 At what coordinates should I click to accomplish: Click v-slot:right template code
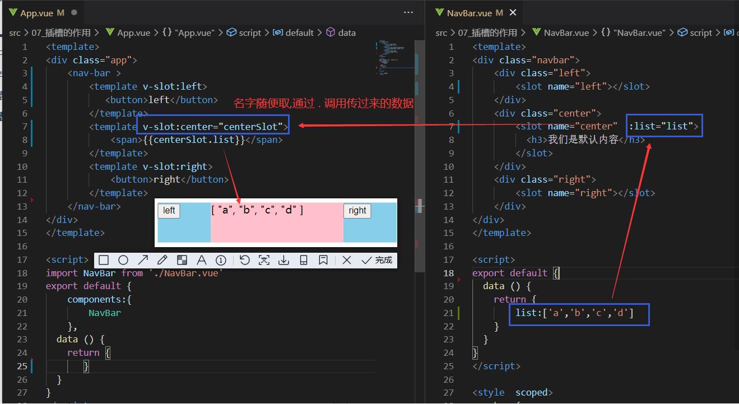[151, 166]
